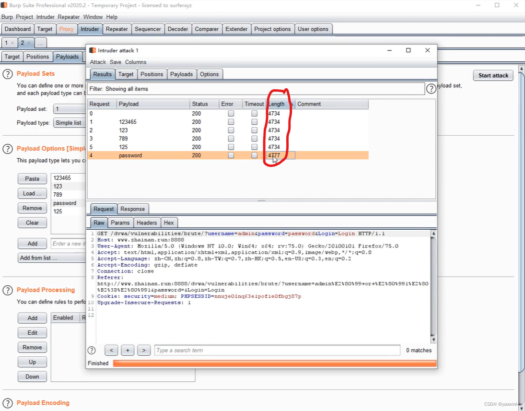The image size is (525, 411).
Task: Open Attack menu in attack window
Action: pos(98,62)
